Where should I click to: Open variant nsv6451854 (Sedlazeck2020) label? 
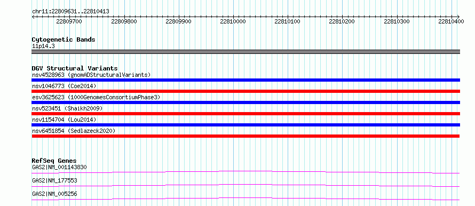tap(74, 131)
